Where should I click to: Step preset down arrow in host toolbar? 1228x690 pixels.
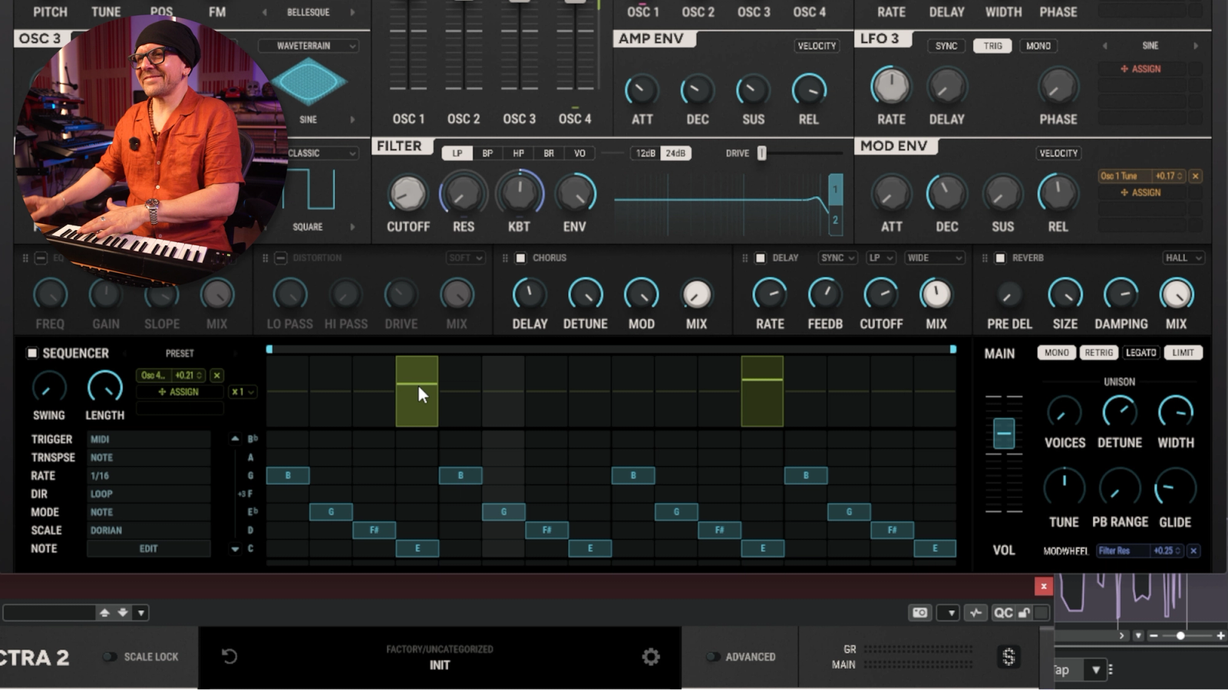pos(123,613)
